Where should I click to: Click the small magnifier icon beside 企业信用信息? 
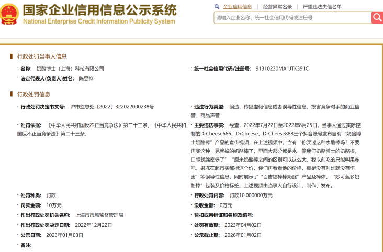click(x=217, y=7)
